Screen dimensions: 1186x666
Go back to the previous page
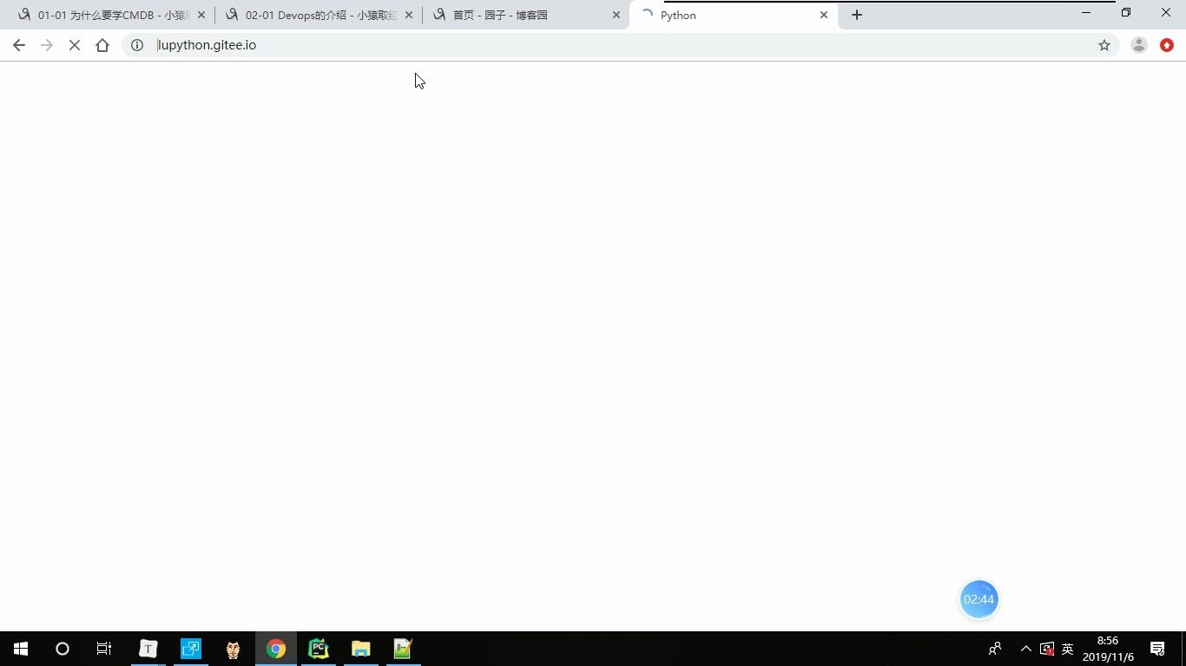pos(19,45)
